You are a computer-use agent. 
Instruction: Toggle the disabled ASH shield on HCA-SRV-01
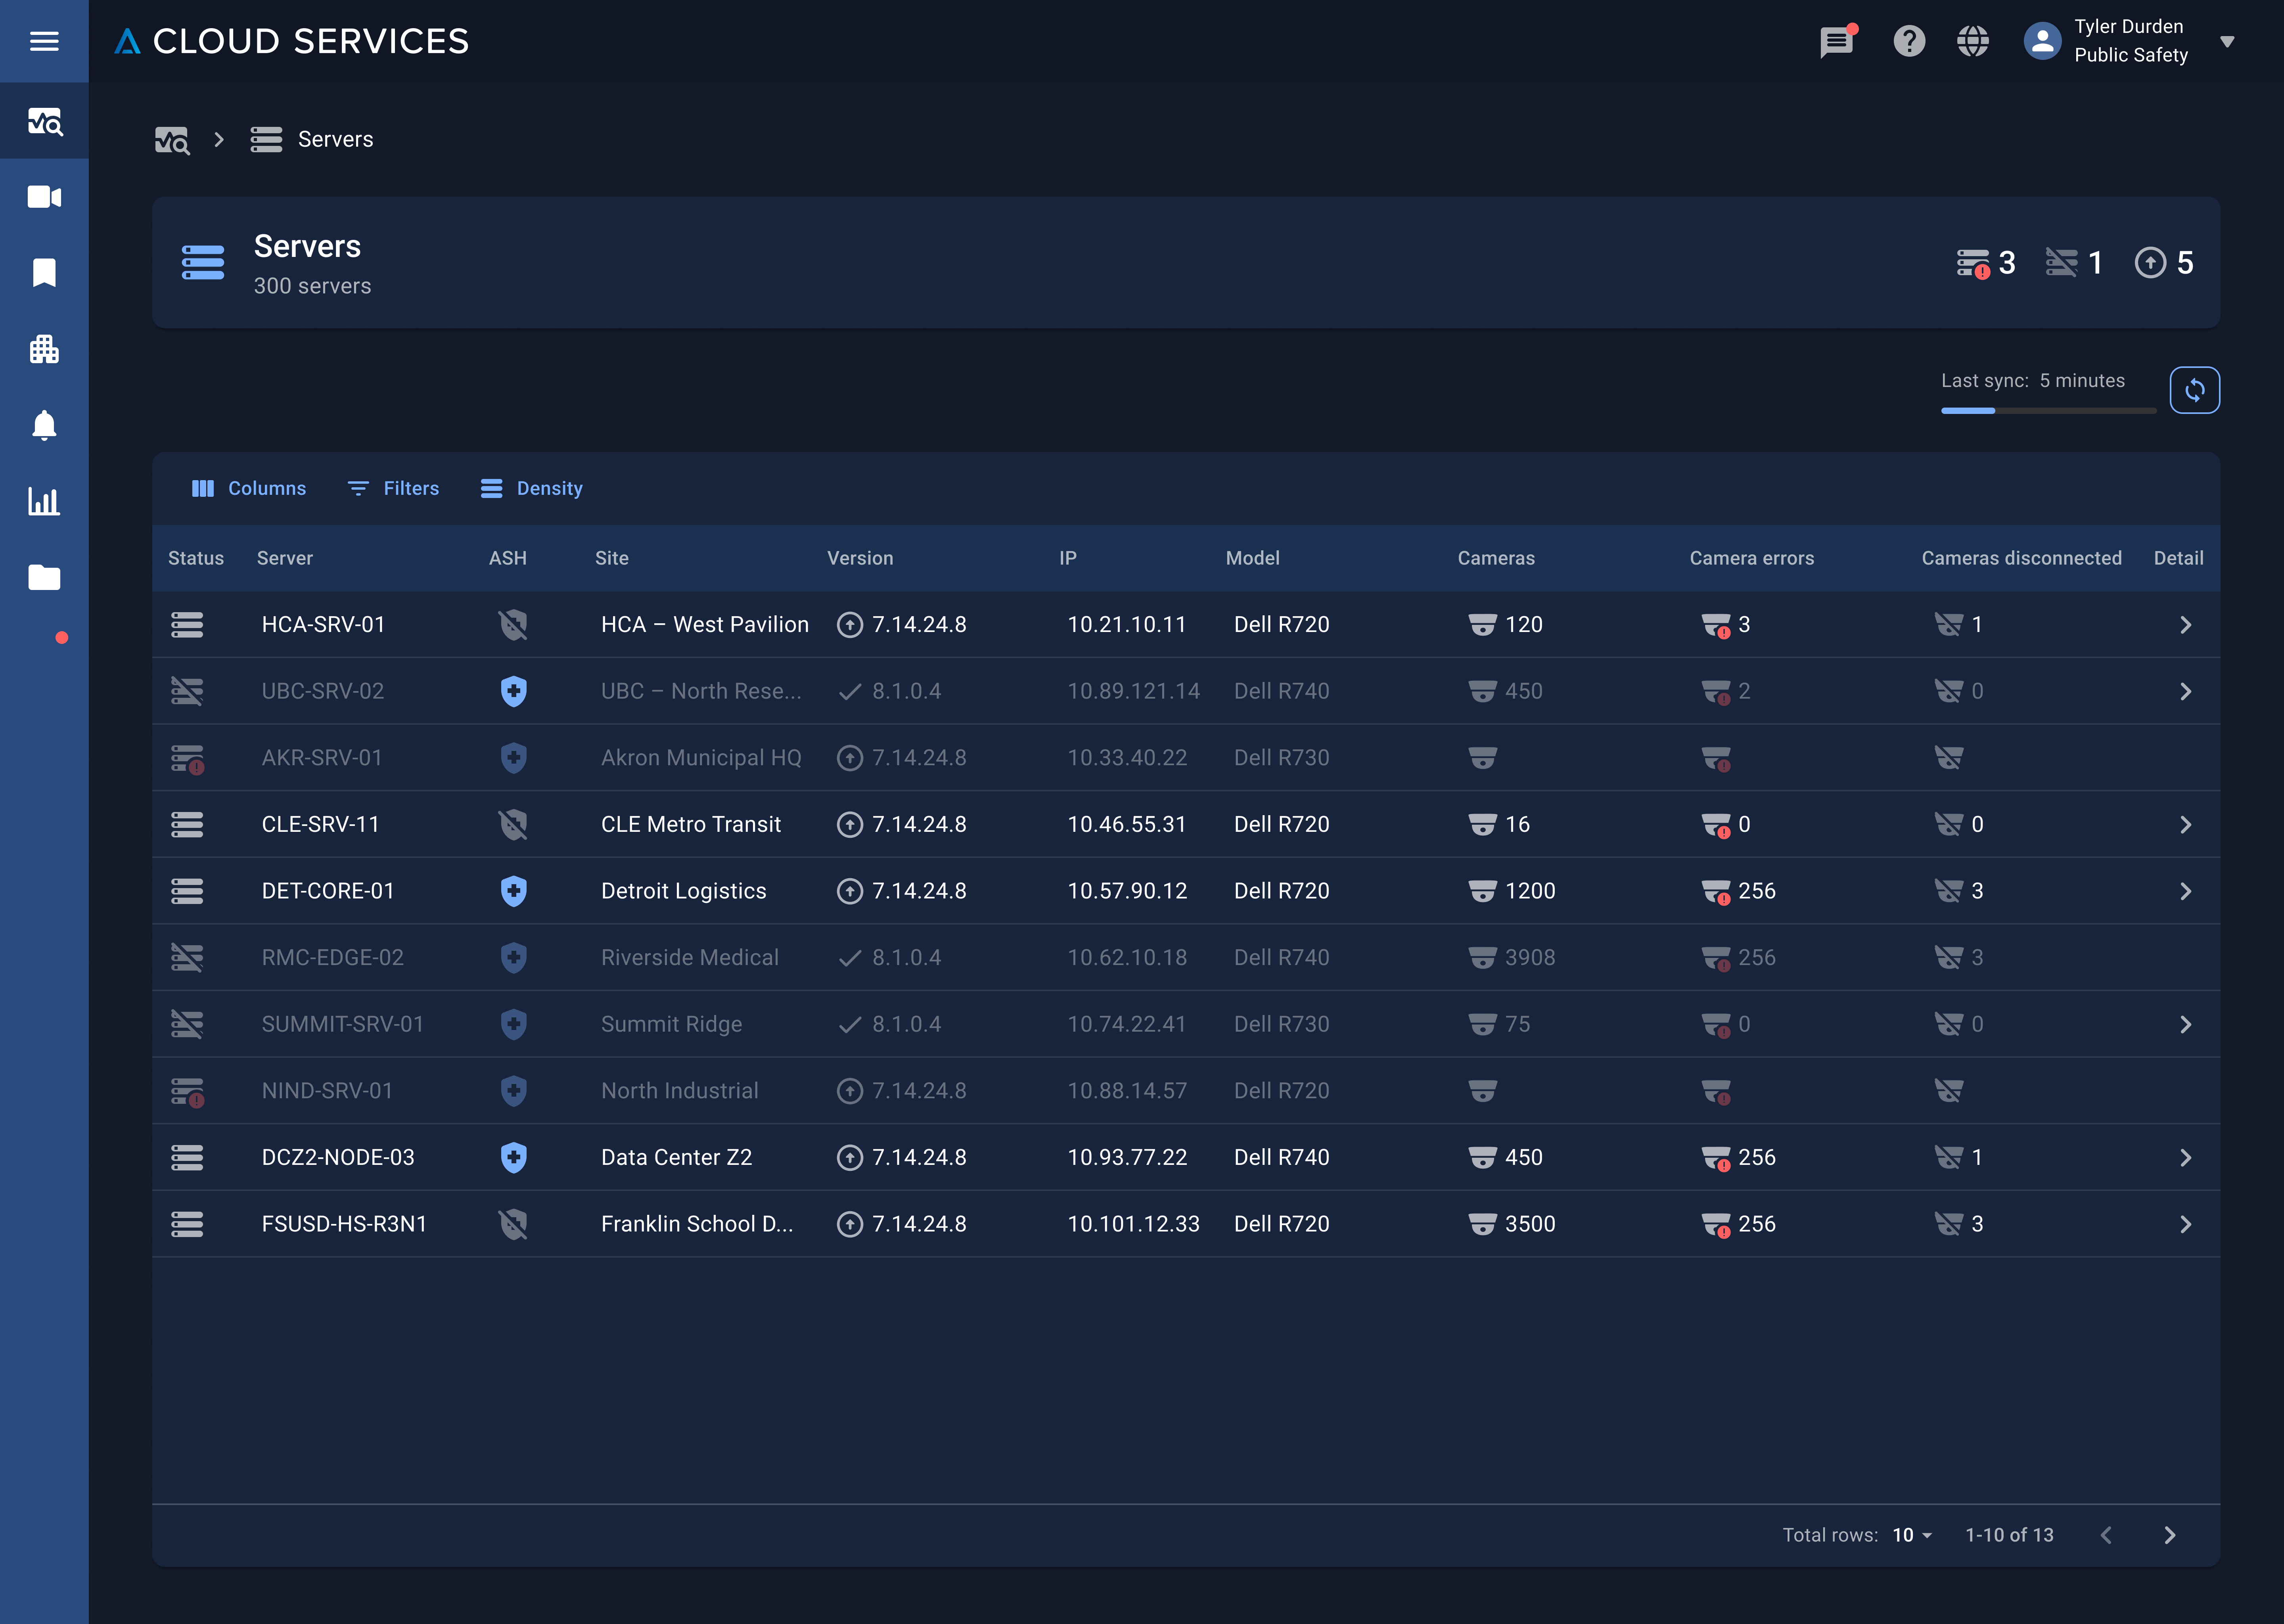513,624
